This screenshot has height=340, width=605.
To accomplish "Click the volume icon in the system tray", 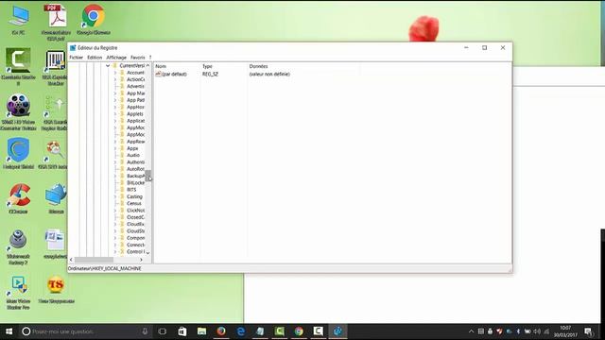I will (537, 331).
